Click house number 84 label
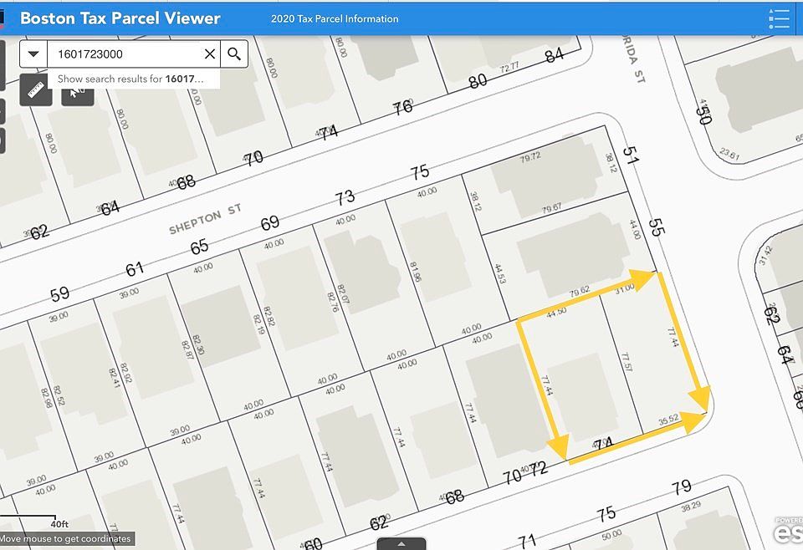 554,54
